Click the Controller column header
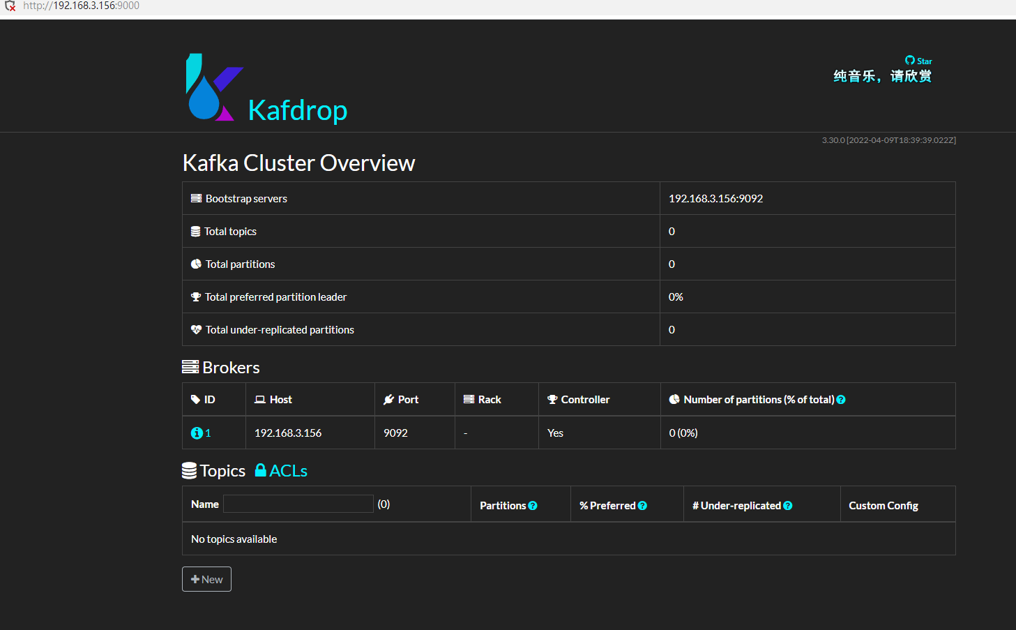This screenshot has width=1016, height=630. click(585, 400)
